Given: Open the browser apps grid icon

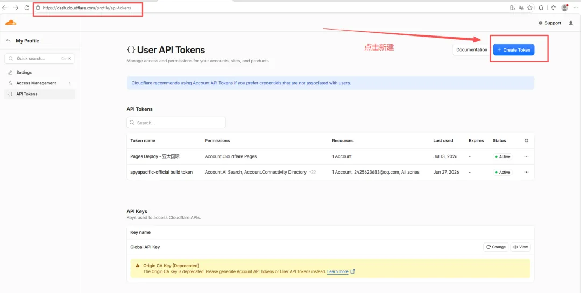Looking at the screenshot, I should pos(513,8).
